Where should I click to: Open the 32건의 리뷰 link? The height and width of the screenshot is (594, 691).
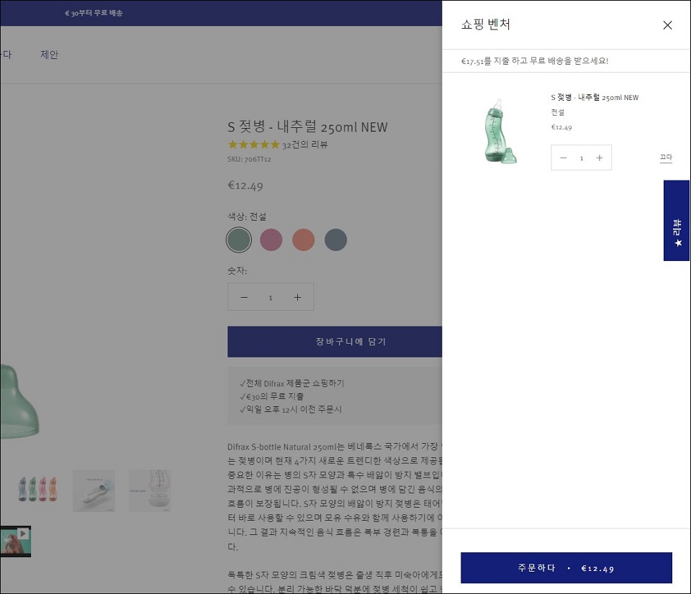(305, 145)
